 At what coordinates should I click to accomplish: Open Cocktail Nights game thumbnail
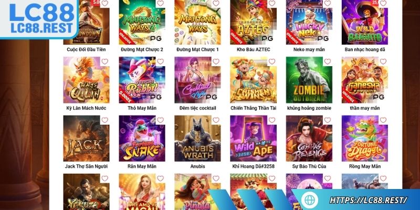click(x=198, y=80)
